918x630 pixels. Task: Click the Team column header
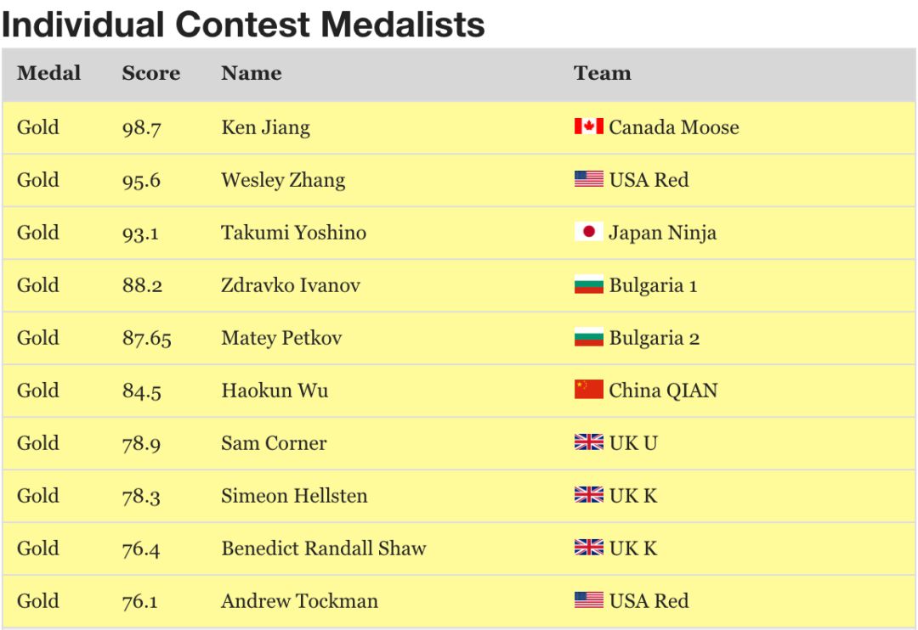[603, 73]
